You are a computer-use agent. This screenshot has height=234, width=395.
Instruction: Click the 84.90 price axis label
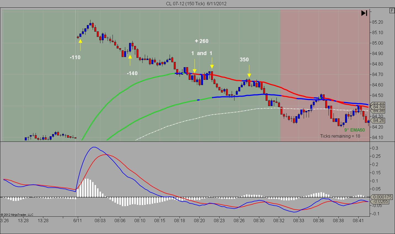pos(378,53)
